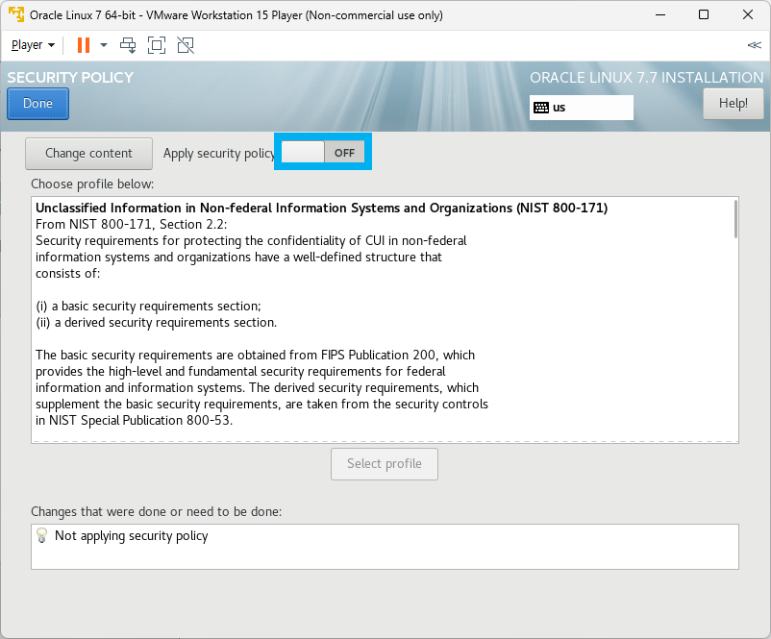Send Ctrl+Alt+Del to the virtual machine

(128, 45)
